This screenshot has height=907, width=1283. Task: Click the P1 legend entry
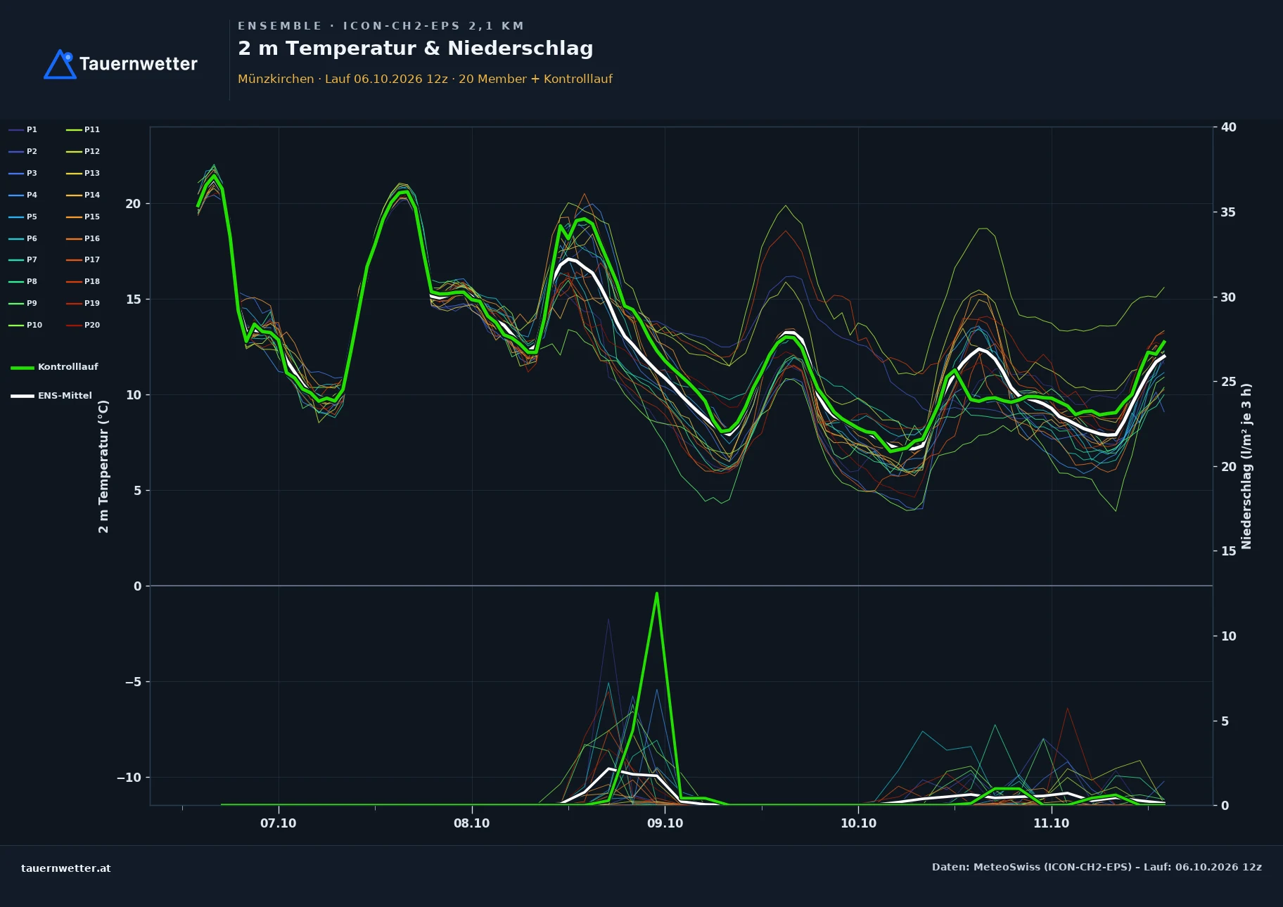(x=23, y=129)
